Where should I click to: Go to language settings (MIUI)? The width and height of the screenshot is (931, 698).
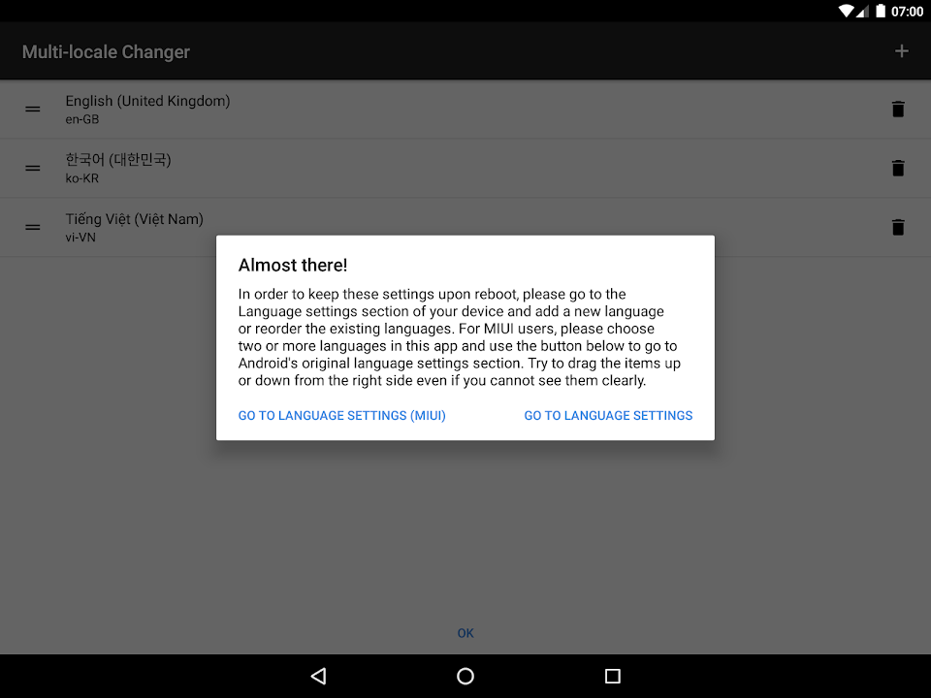341,416
